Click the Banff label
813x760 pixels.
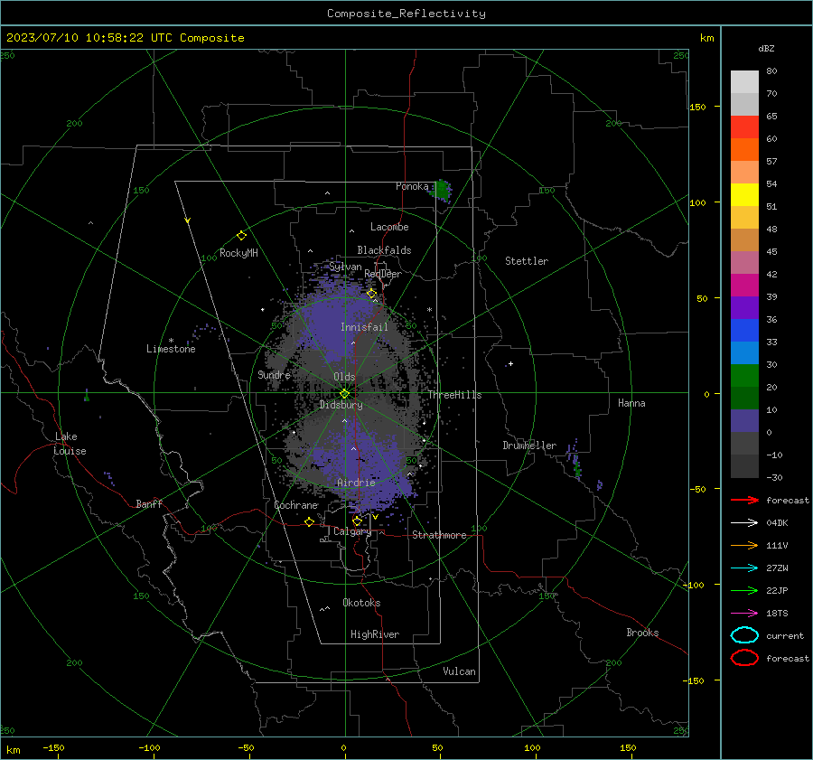coord(149,503)
